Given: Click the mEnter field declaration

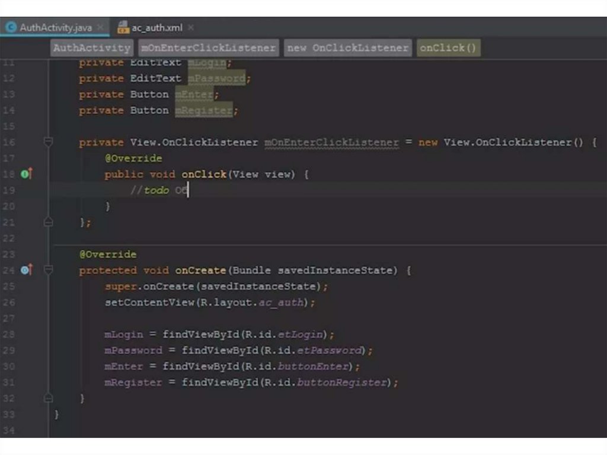Looking at the screenshot, I should point(194,94).
